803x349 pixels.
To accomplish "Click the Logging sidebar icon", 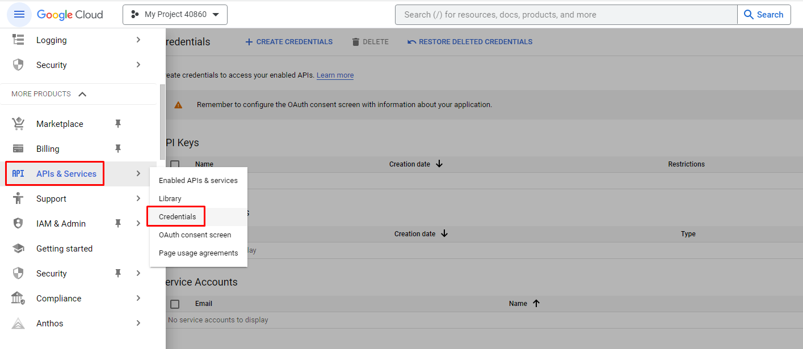I will (x=18, y=40).
